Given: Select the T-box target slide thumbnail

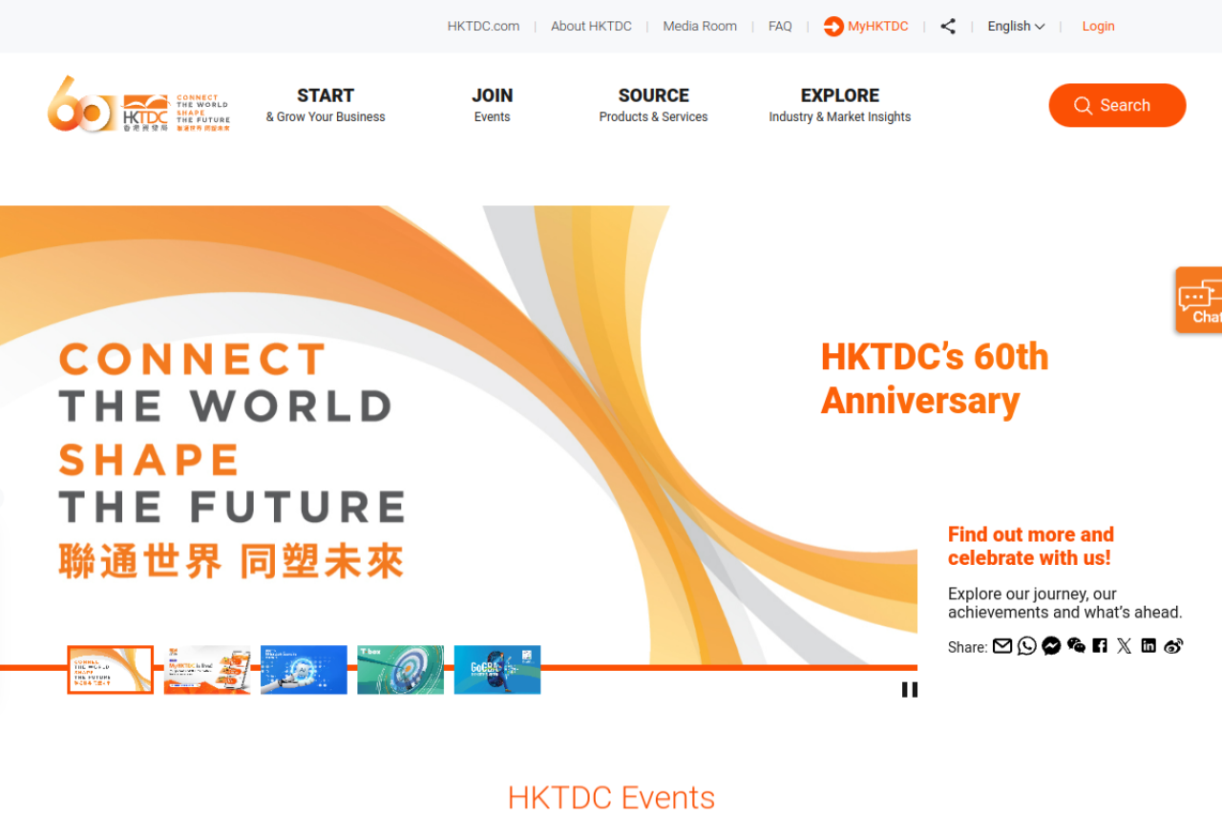Looking at the screenshot, I should (x=401, y=670).
